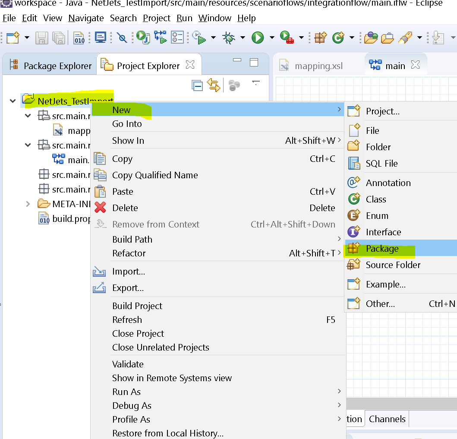
Task: Choose Other... from the New submenu
Action: (401, 304)
